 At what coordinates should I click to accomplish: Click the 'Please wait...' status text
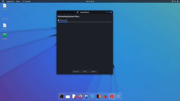64,20
